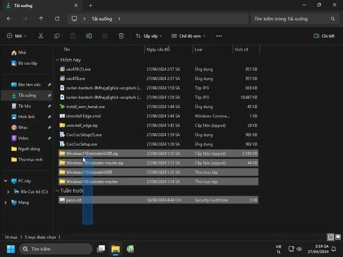
Task: Click the network tray icon
Action: tap(291, 249)
